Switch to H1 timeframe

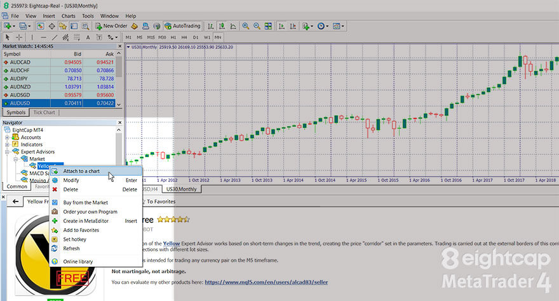point(173,37)
